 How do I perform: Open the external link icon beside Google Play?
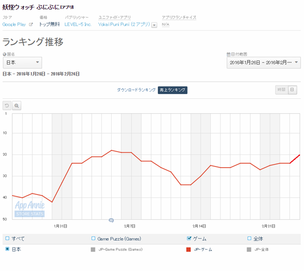(31, 24)
